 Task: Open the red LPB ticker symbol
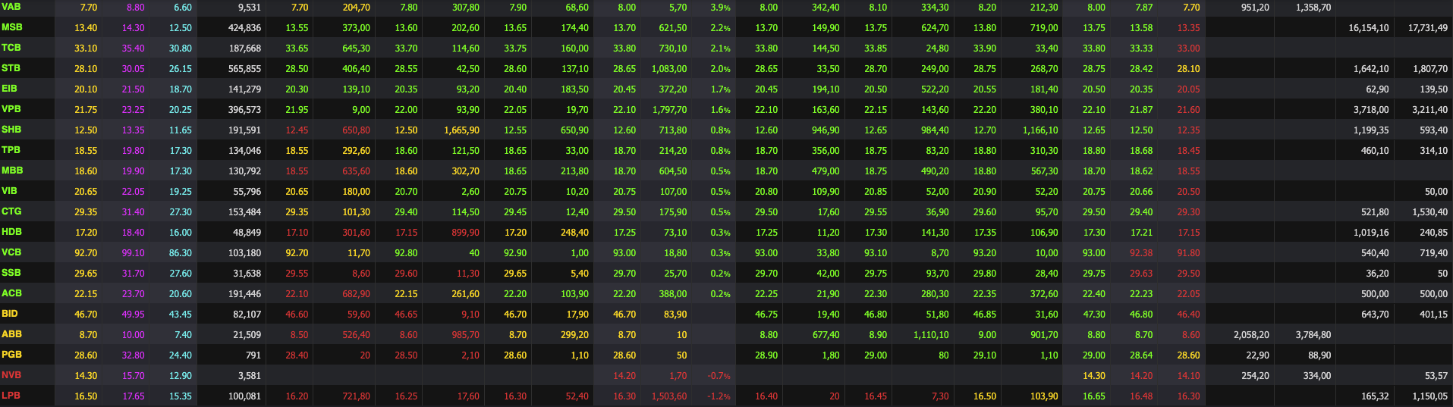[x=11, y=396]
